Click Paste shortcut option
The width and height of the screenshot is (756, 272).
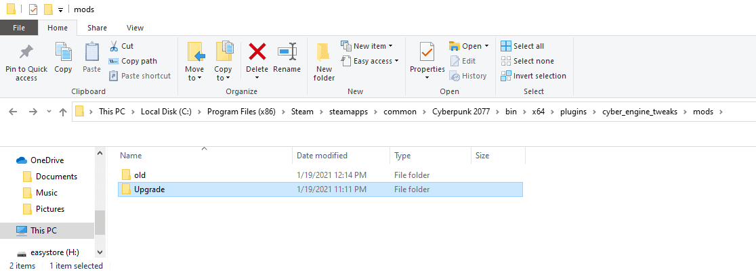[x=140, y=76]
